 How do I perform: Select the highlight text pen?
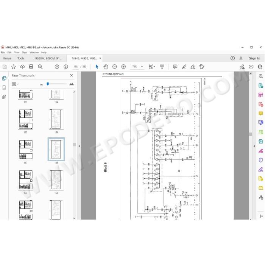(184, 67)
